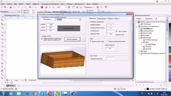
Task: Open the file Explorer folder taskbar icon
Action: 19,94
